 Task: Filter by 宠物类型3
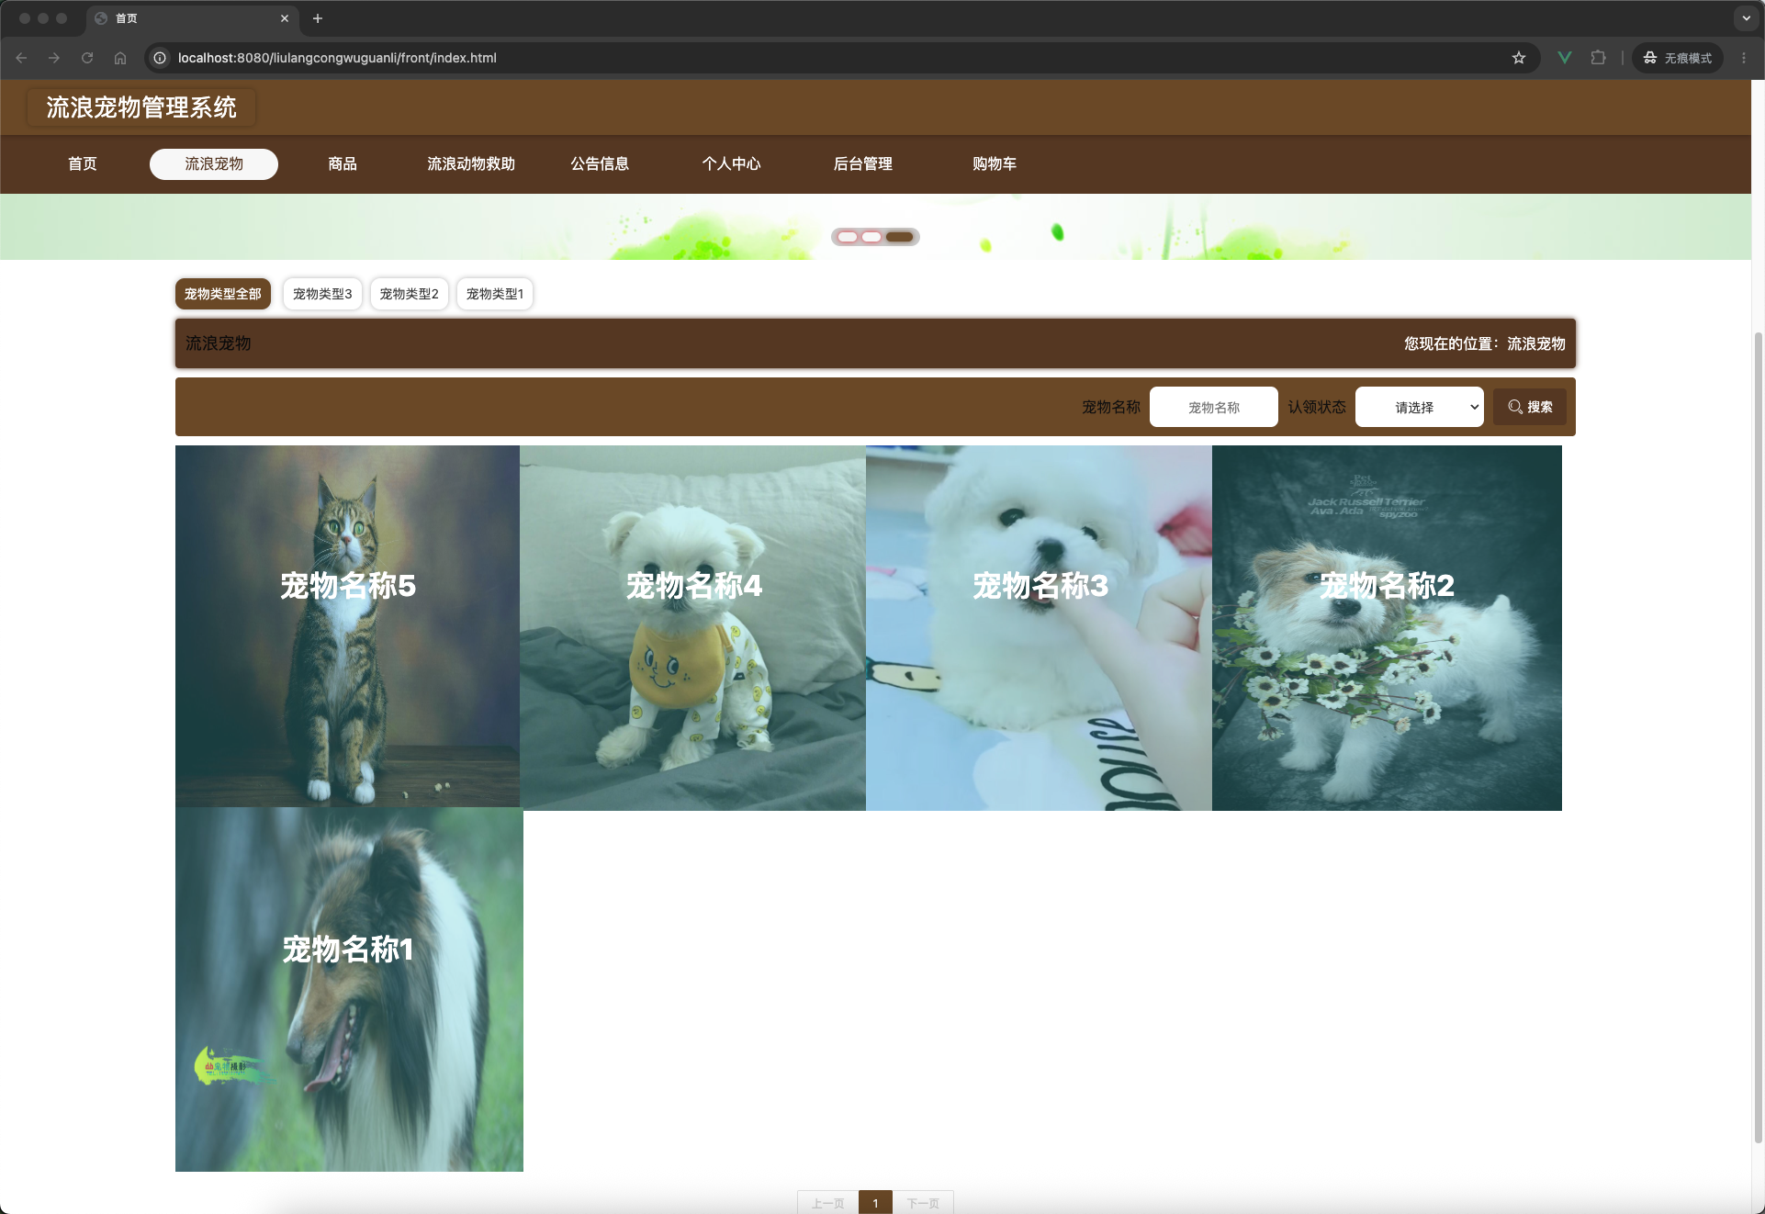pos(322,294)
